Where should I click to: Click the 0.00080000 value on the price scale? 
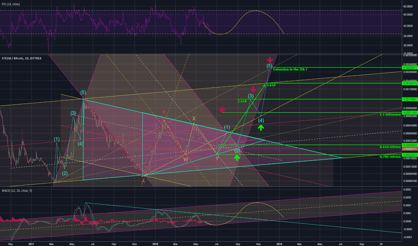(410, 108)
